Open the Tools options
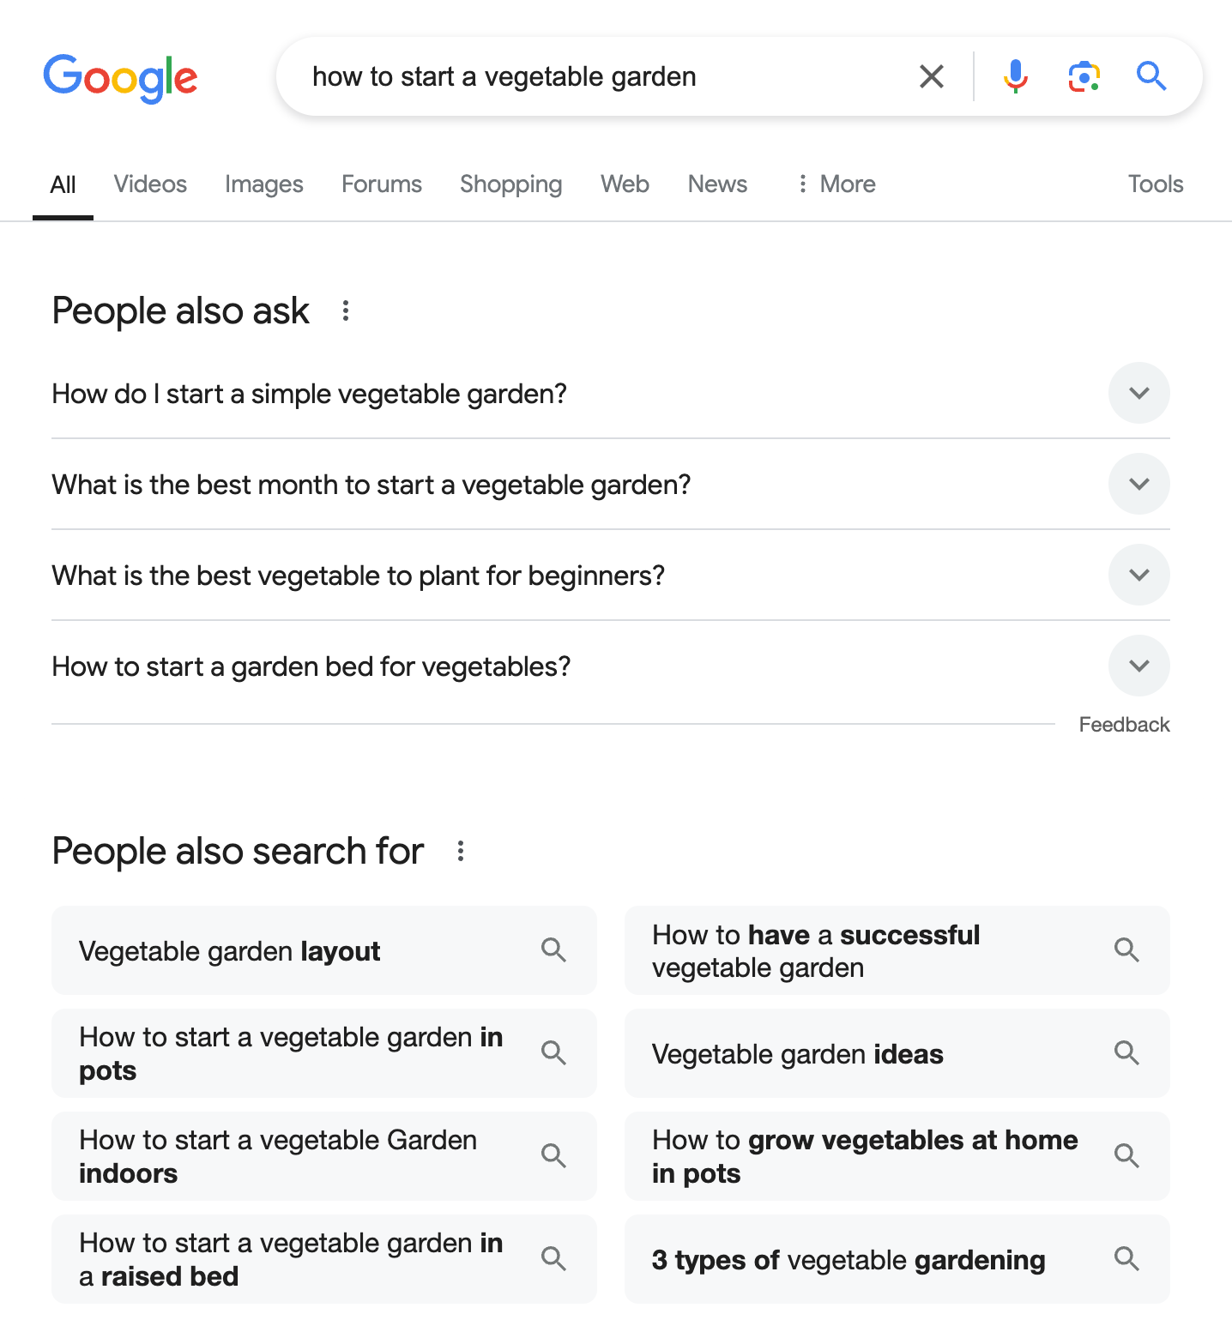The image size is (1232, 1332). point(1155,184)
